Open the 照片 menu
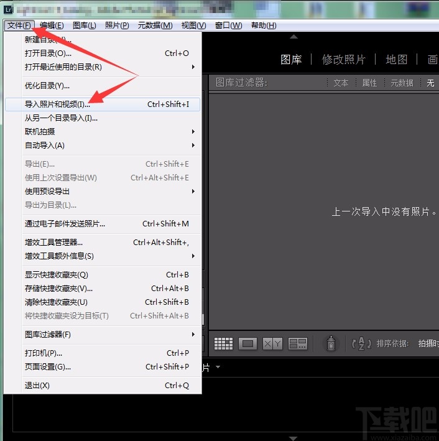The height and width of the screenshot is (441, 439). pos(117,26)
